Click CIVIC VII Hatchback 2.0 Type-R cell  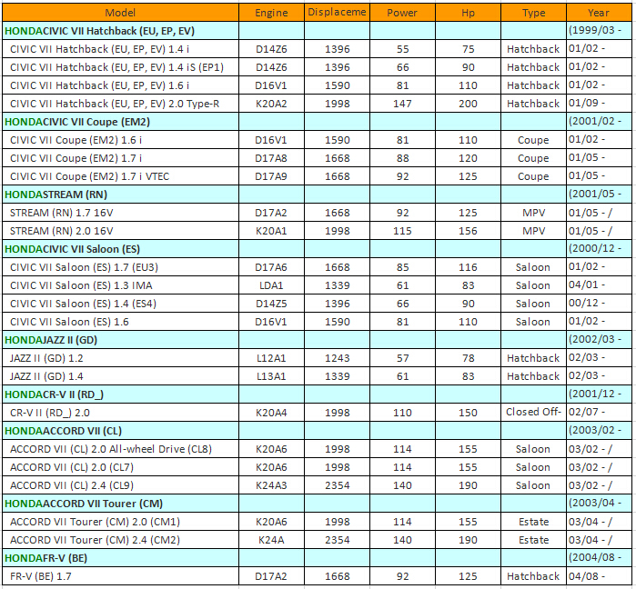120,104
